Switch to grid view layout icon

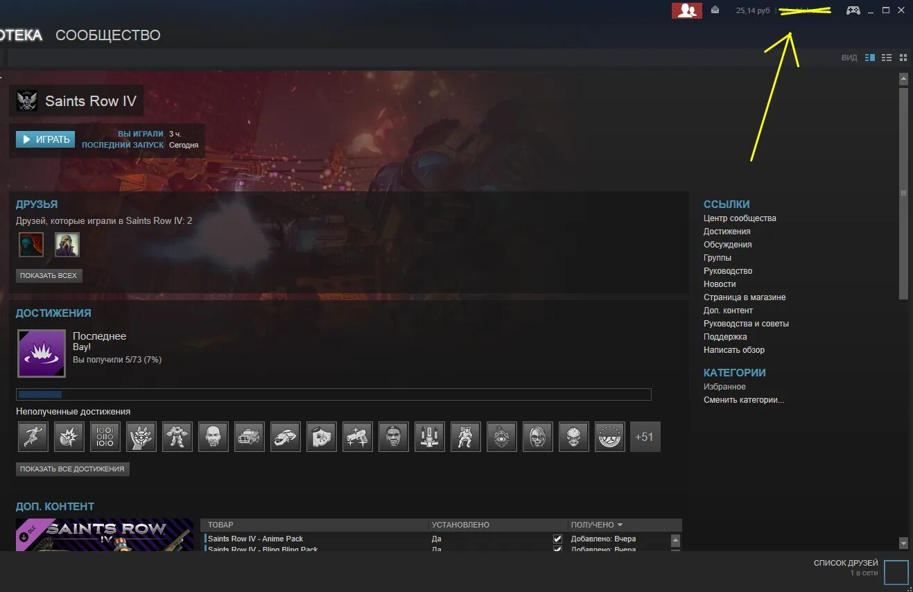tap(903, 58)
